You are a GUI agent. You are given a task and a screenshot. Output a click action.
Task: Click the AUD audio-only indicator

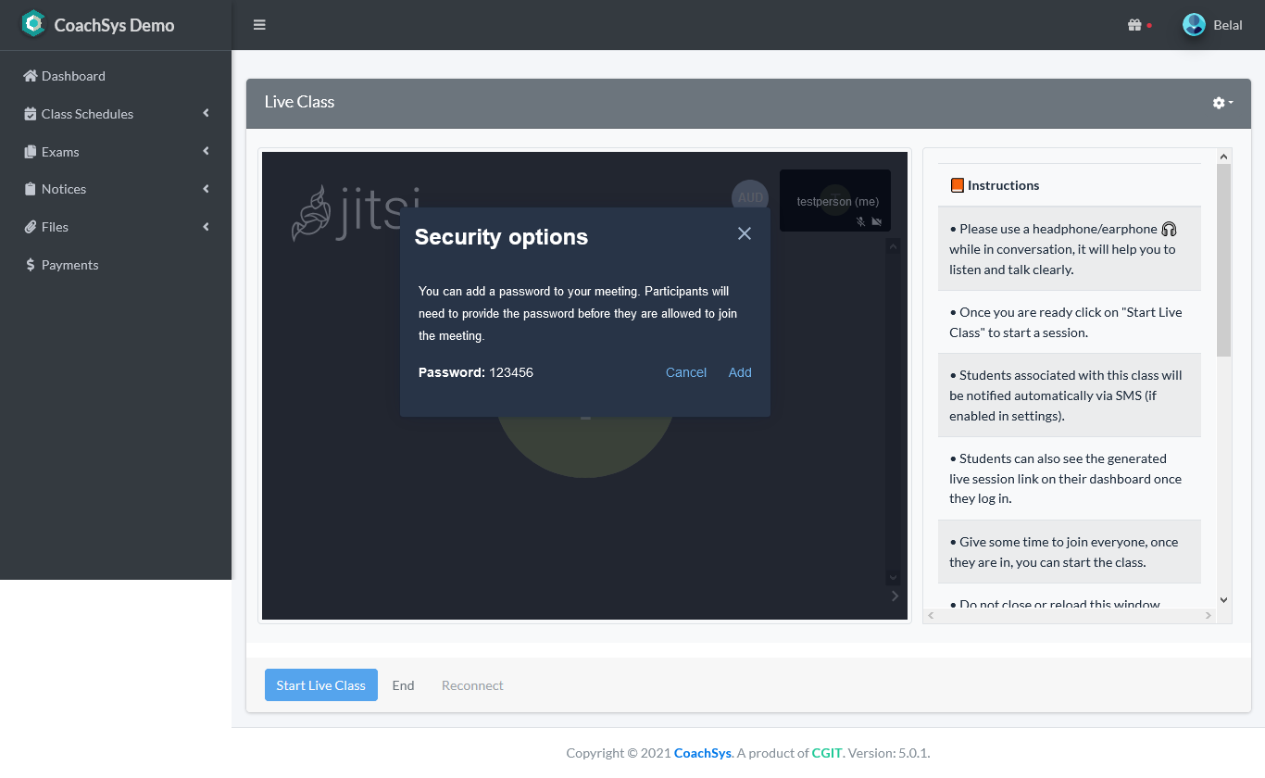click(750, 196)
